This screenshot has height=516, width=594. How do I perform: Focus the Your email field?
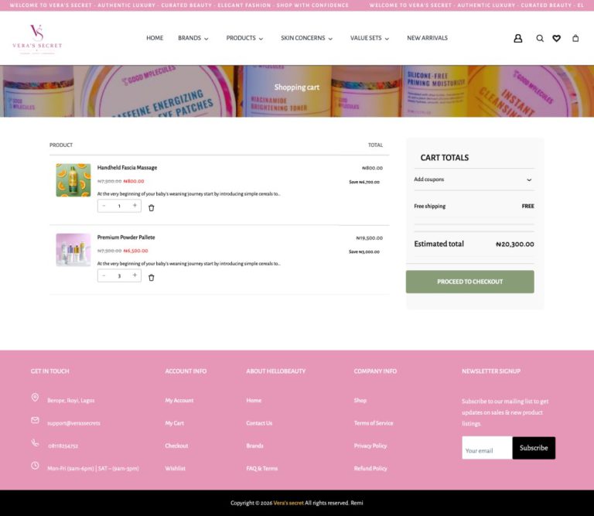point(487,448)
